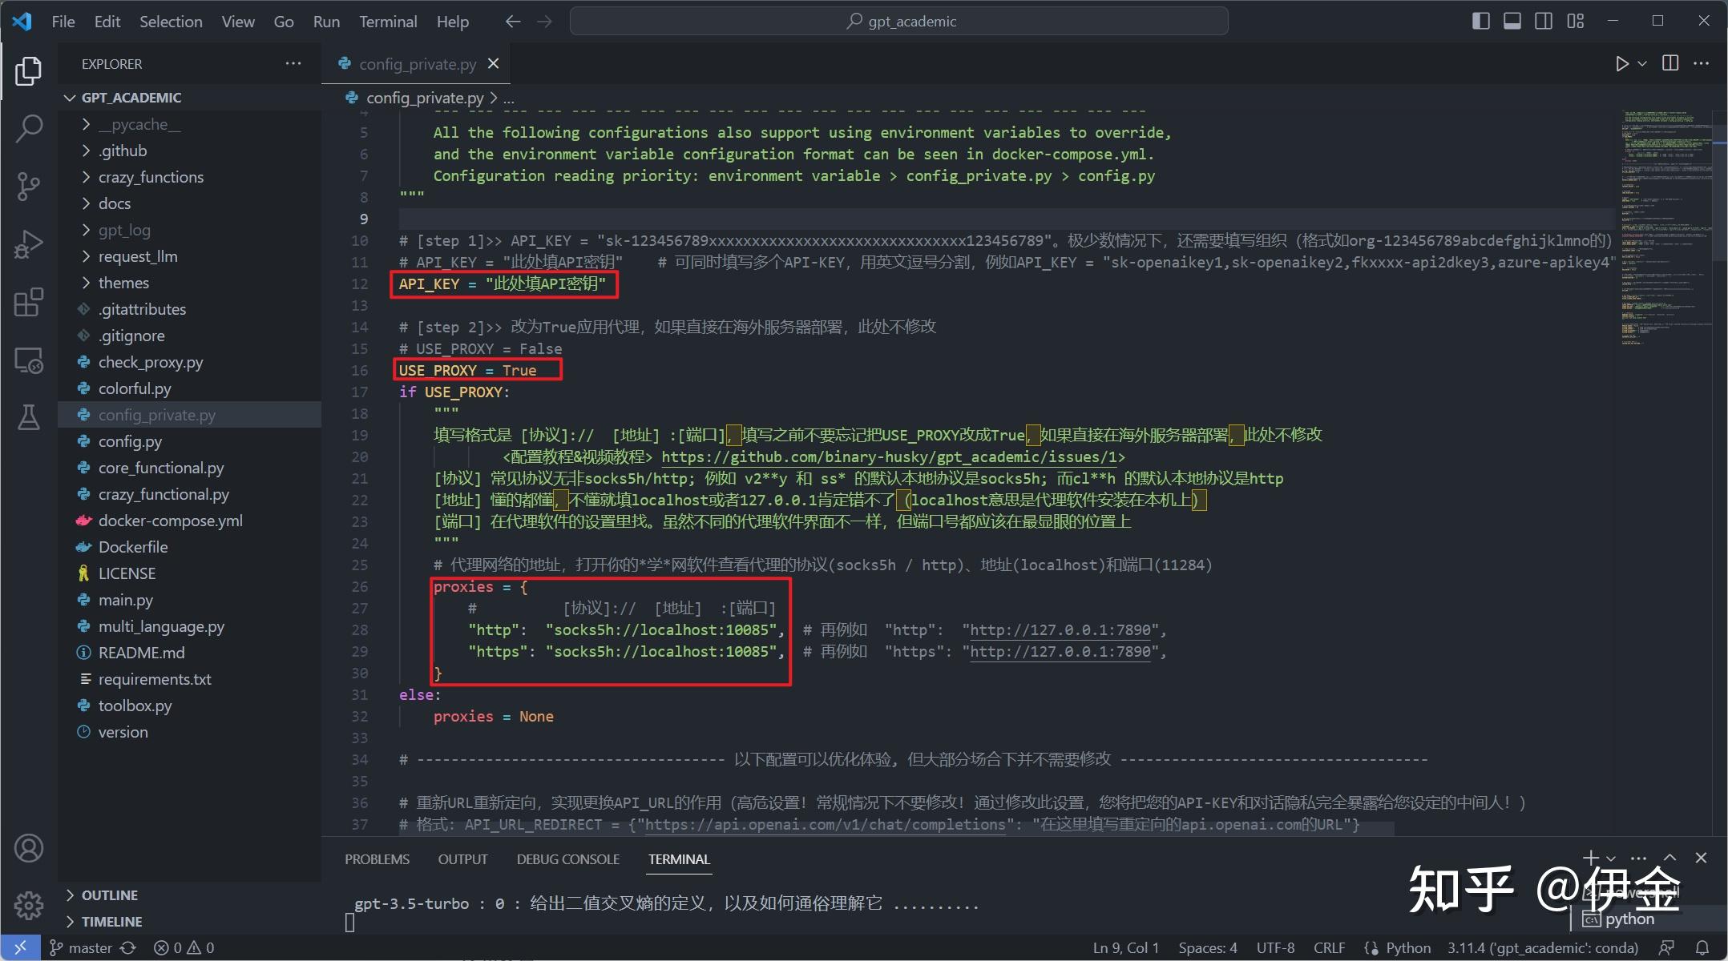Click the Accounts icon in the activity bar
Screen dimensions: 1728x961
[x=29, y=847]
